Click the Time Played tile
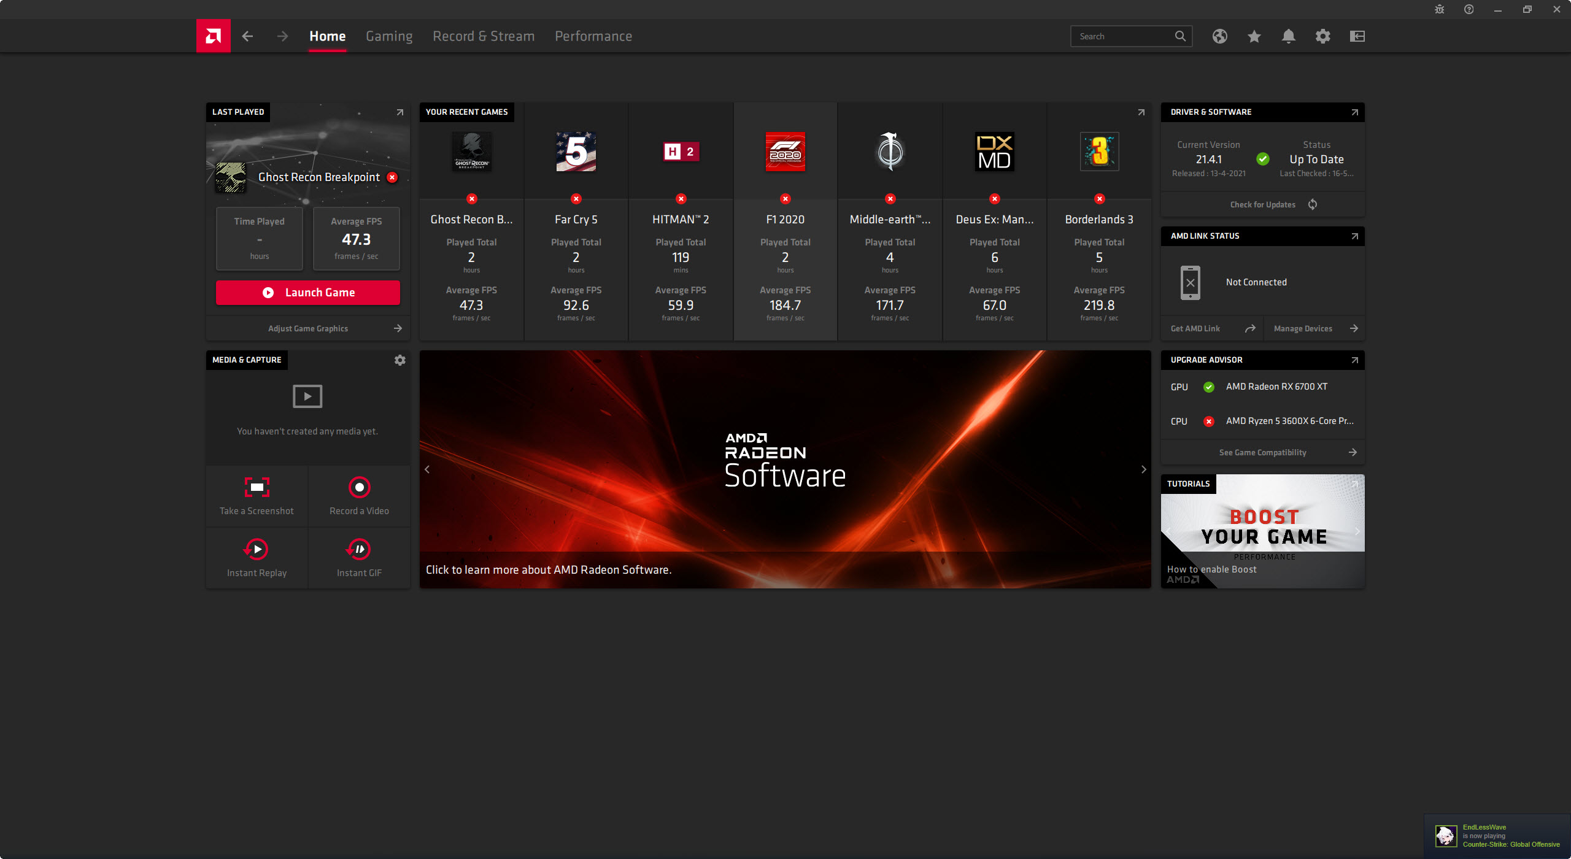The width and height of the screenshot is (1571, 859). (x=260, y=239)
